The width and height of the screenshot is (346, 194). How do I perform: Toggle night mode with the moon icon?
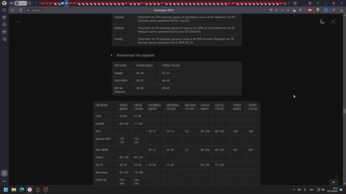click(322, 22)
